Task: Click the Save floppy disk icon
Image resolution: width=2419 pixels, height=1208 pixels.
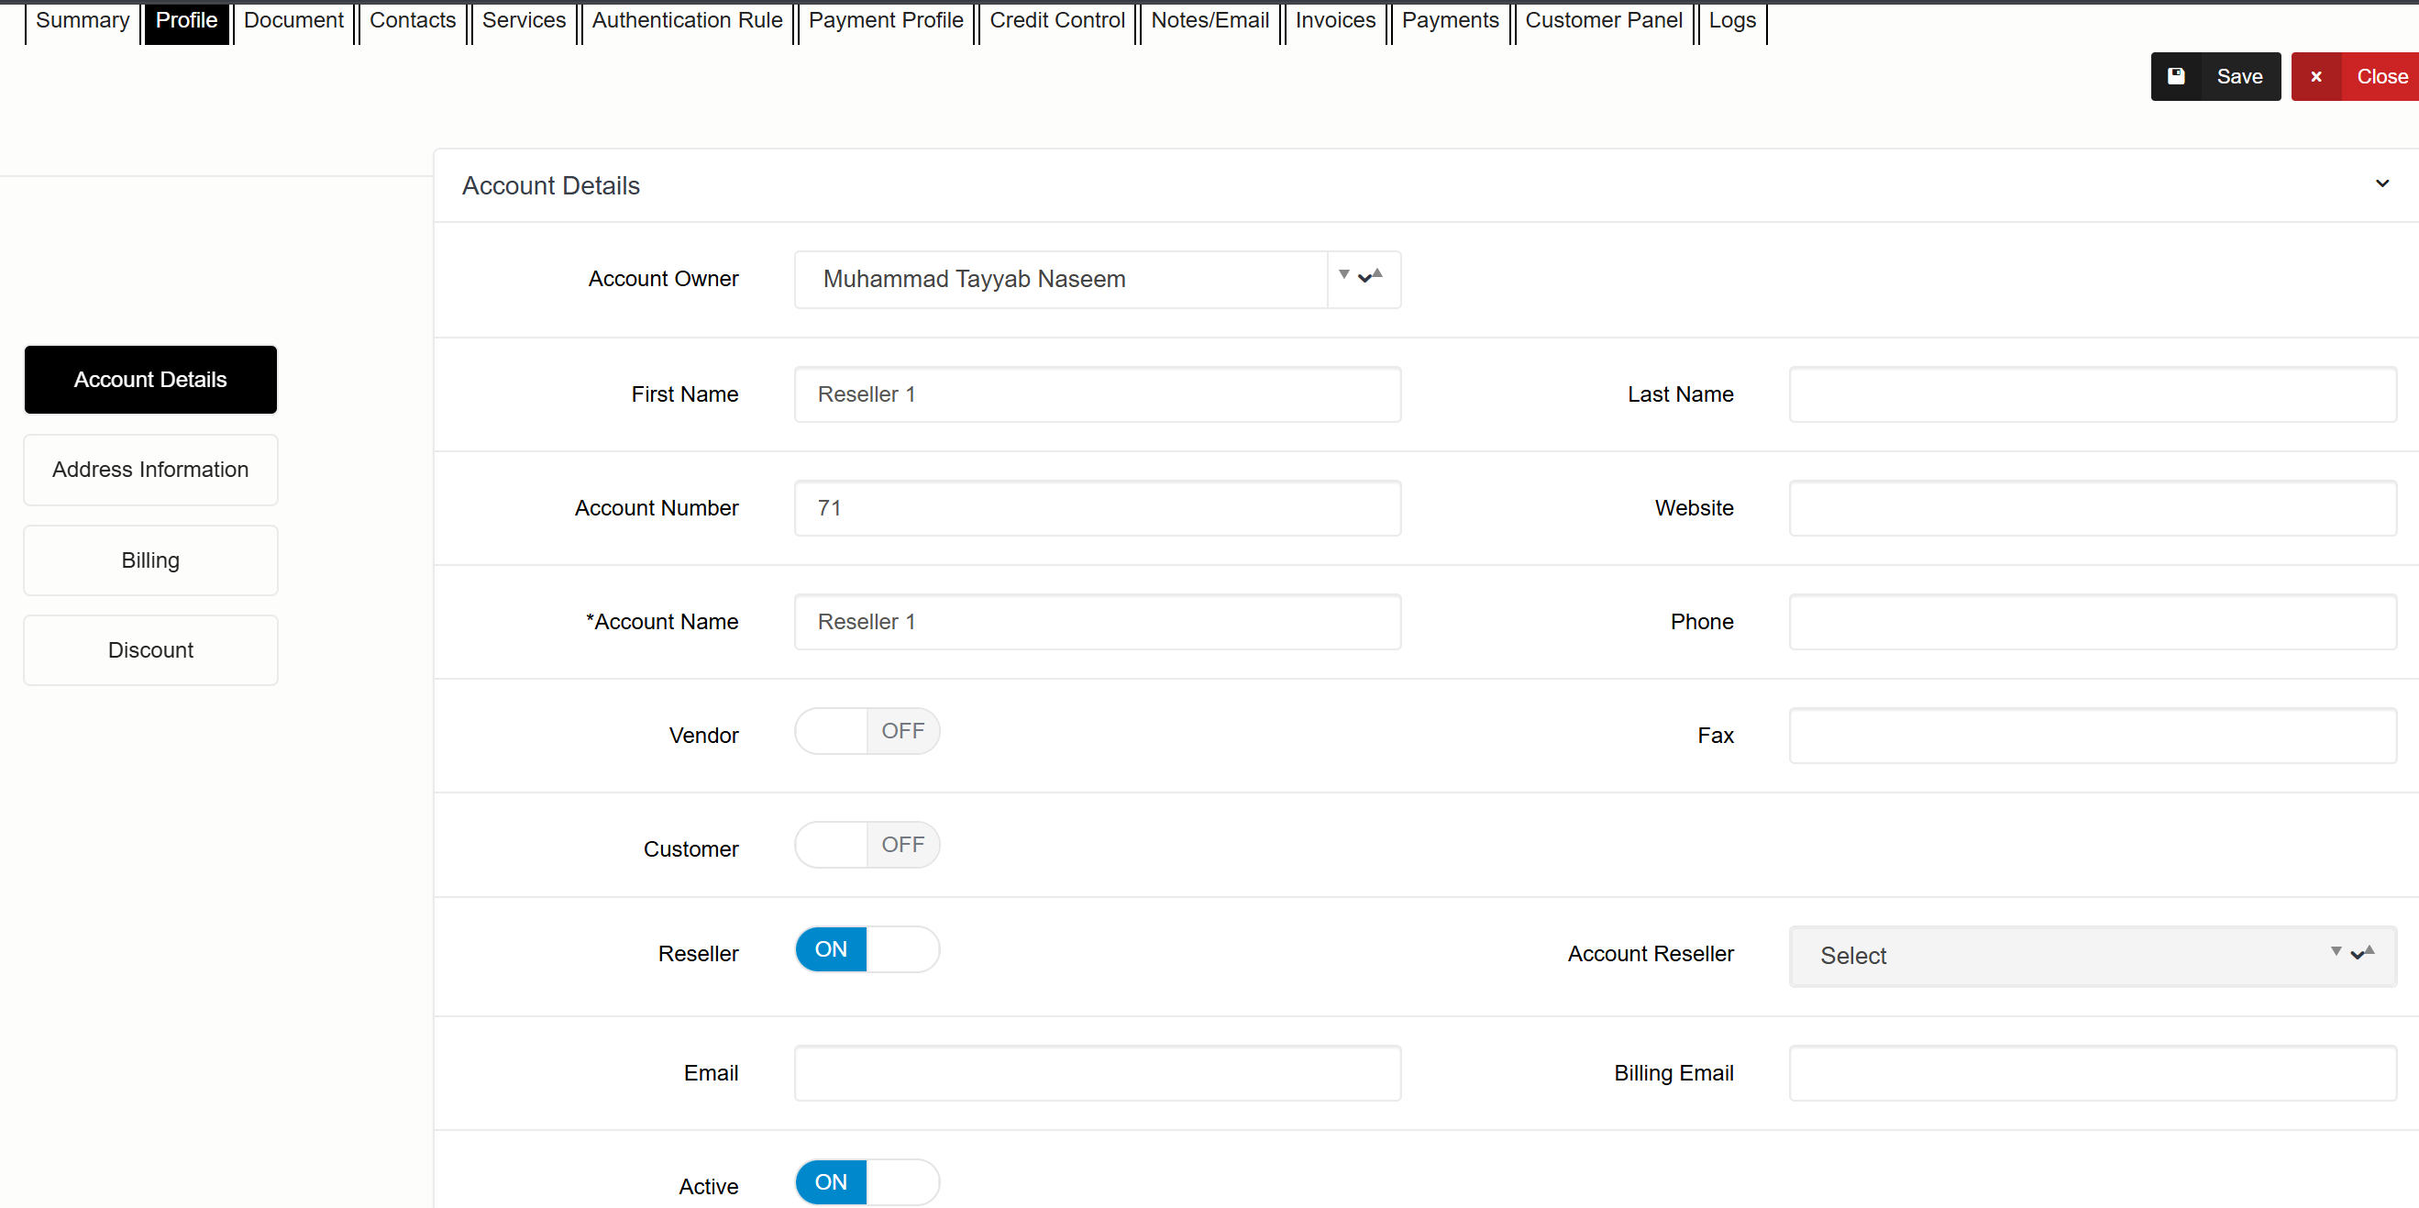Action: (2176, 76)
